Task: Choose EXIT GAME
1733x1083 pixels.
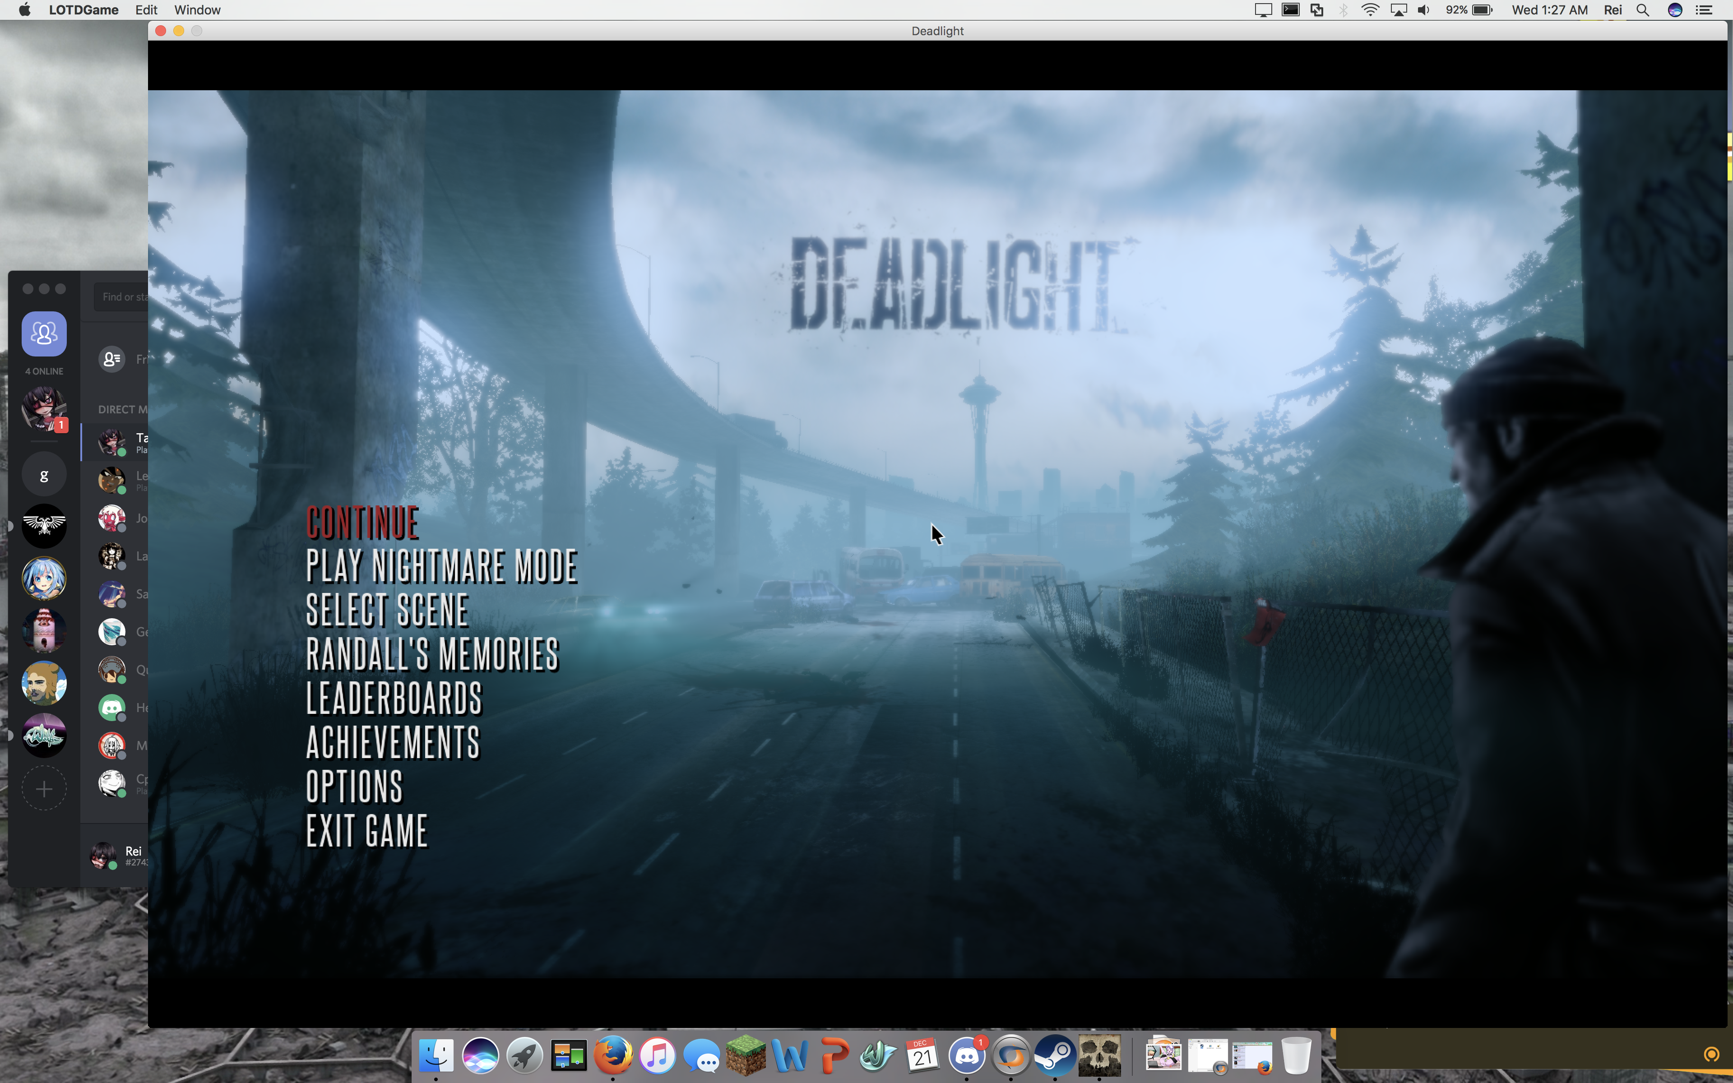Action: click(x=366, y=831)
